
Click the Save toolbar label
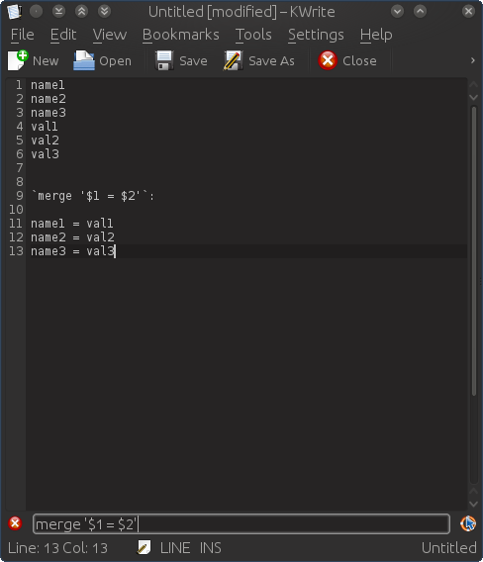193,61
